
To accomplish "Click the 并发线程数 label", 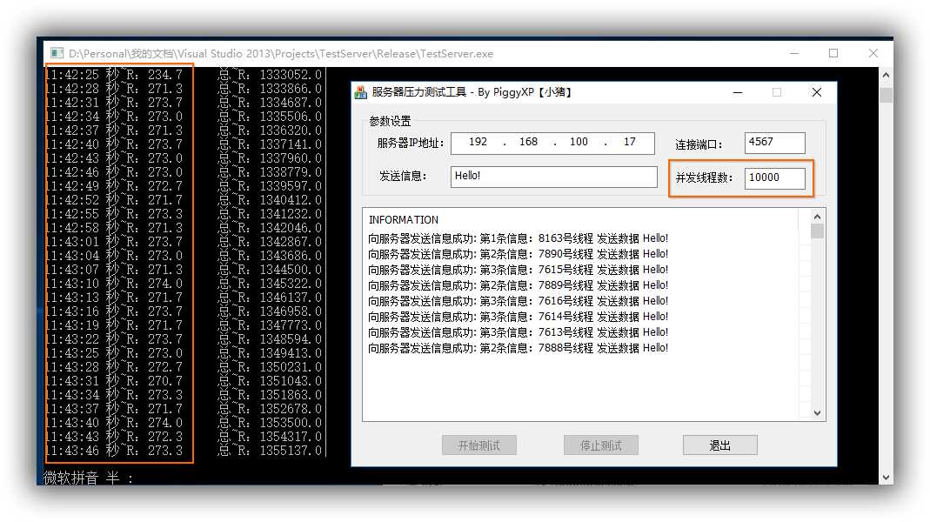I will (704, 177).
